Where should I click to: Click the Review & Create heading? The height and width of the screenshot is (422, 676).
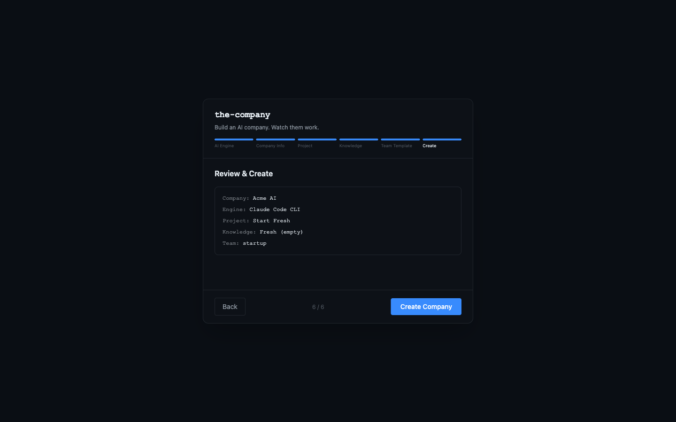[x=244, y=173]
